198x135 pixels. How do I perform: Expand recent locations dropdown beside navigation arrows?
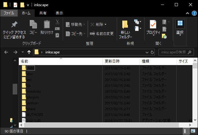click(23, 52)
